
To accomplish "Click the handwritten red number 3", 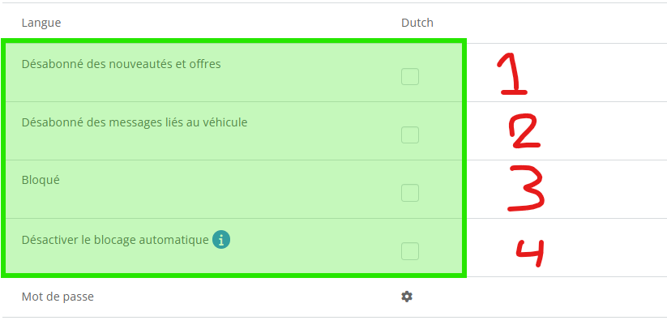I will (526, 189).
